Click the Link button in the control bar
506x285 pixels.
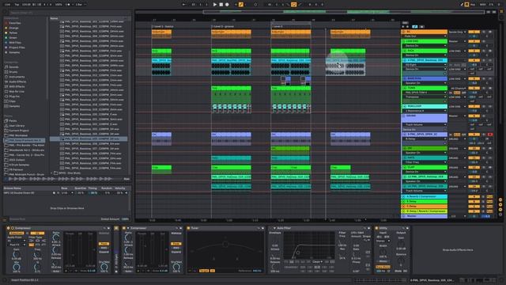7,5
